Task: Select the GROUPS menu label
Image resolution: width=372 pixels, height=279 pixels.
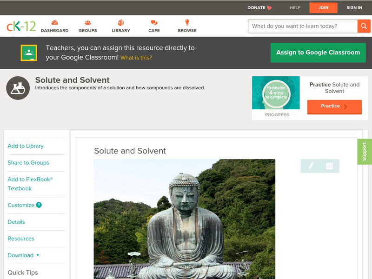Action: [x=88, y=31]
